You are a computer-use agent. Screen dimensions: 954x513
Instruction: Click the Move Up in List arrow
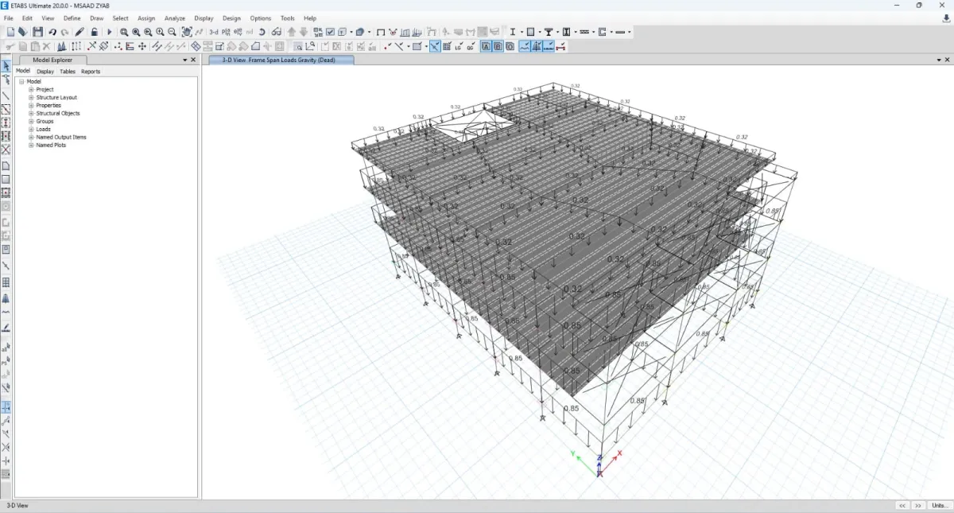291,32
